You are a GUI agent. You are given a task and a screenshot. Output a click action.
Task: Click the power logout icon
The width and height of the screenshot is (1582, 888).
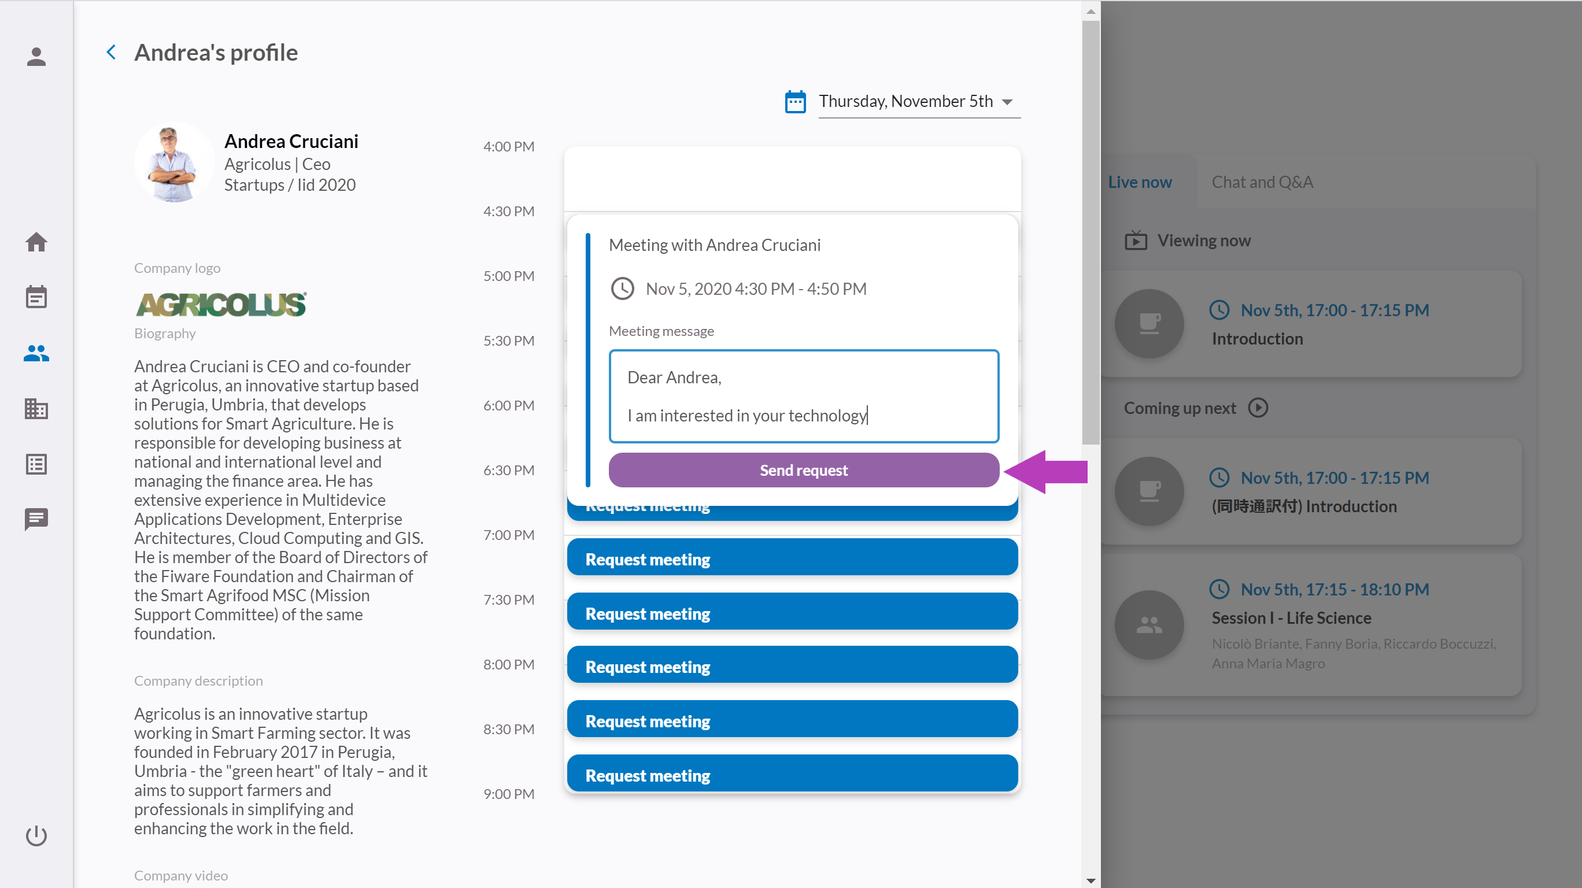(36, 836)
